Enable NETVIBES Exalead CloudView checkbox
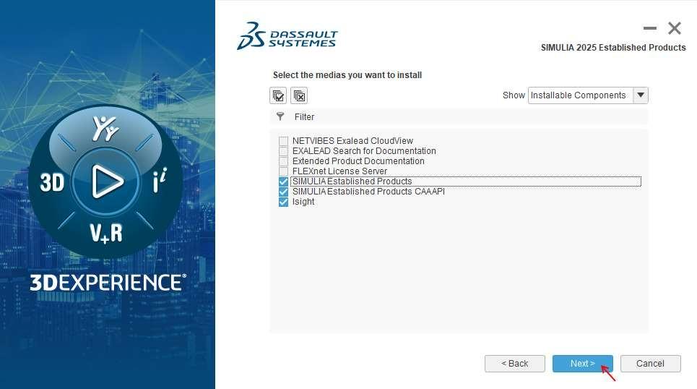This screenshot has width=697, height=389. (x=283, y=141)
